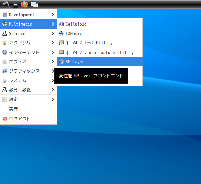Image resolution: width=201 pixels, height=184 pixels.
Task: Click the LXMusic app icon
Action: coord(61,33)
